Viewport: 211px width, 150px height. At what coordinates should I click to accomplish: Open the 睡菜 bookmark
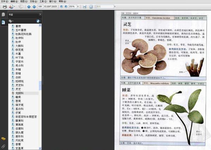click(x=18, y=97)
